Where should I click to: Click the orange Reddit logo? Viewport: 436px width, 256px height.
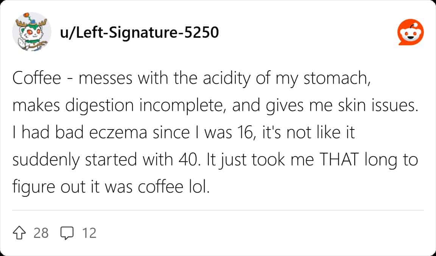[411, 34]
